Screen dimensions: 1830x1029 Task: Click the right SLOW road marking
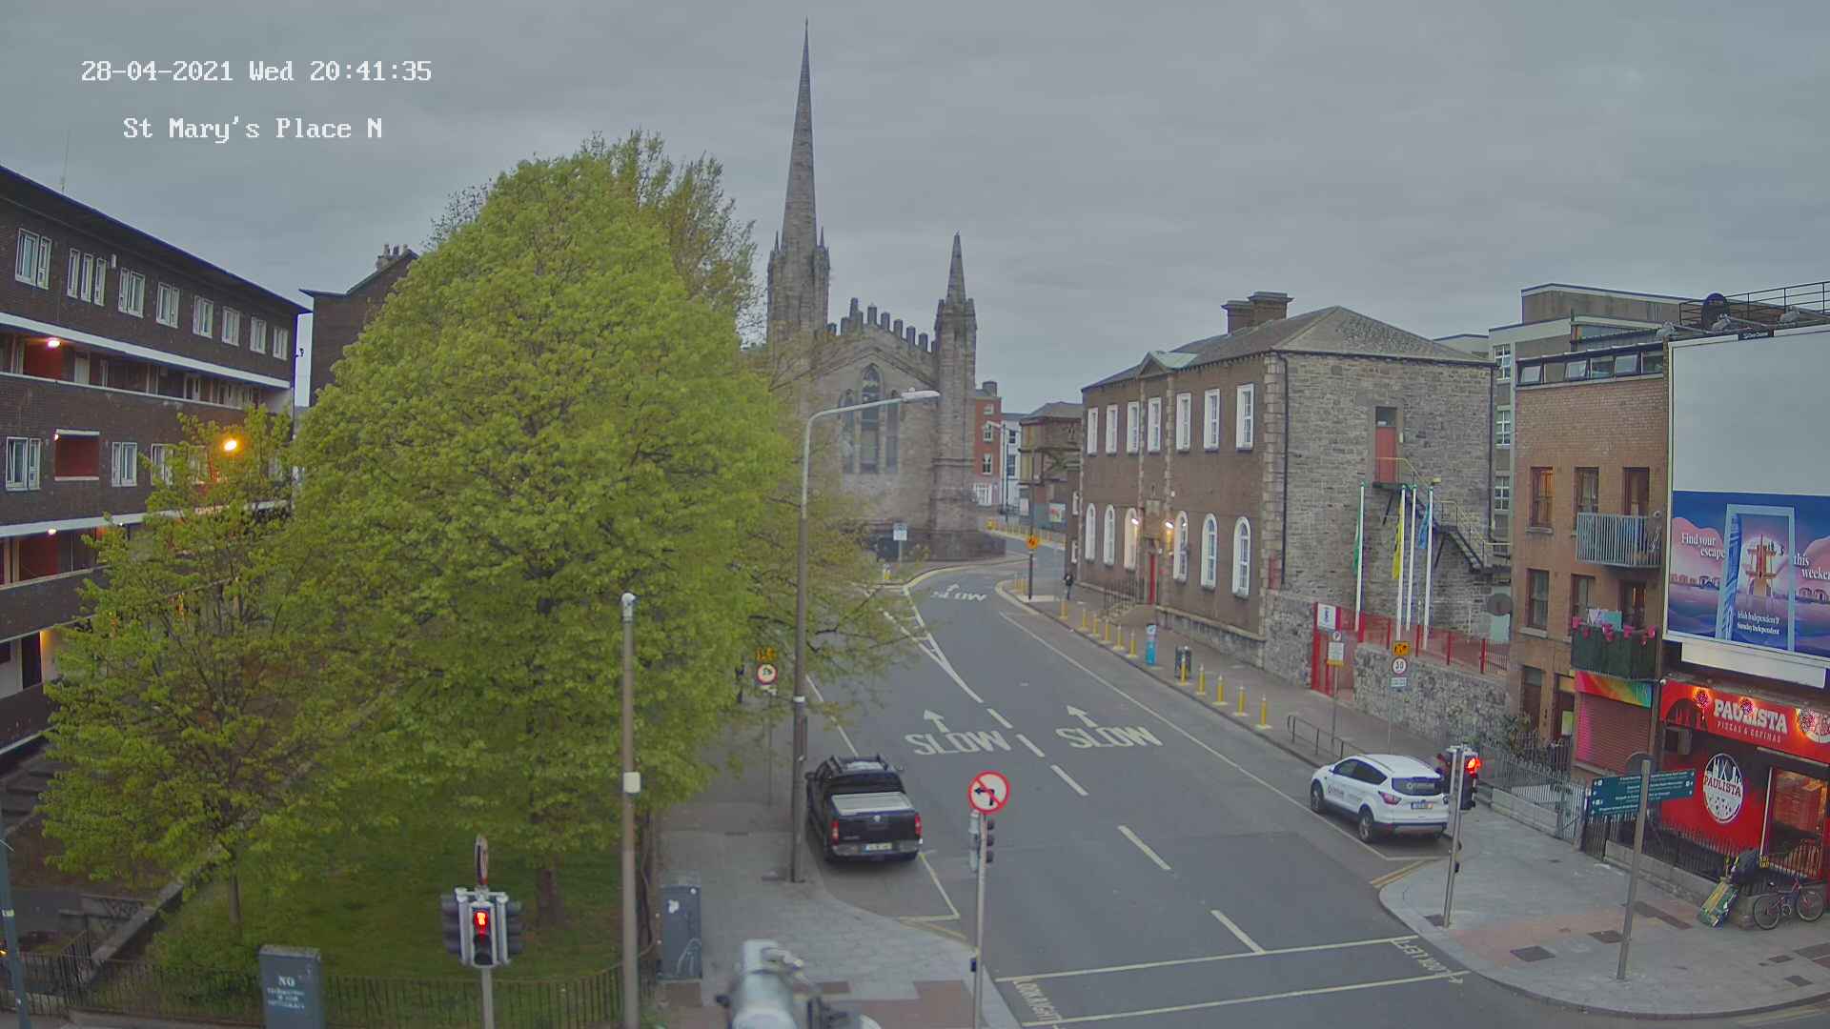[x=1108, y=736]
